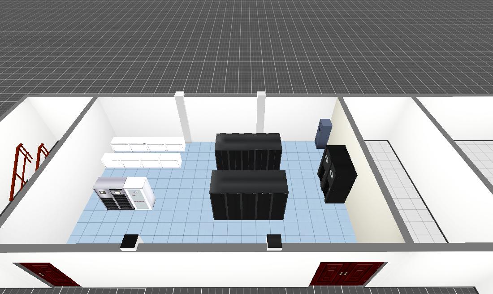Open the single dark red door
The width and height of the screenshot is (493, 294).
47,274
